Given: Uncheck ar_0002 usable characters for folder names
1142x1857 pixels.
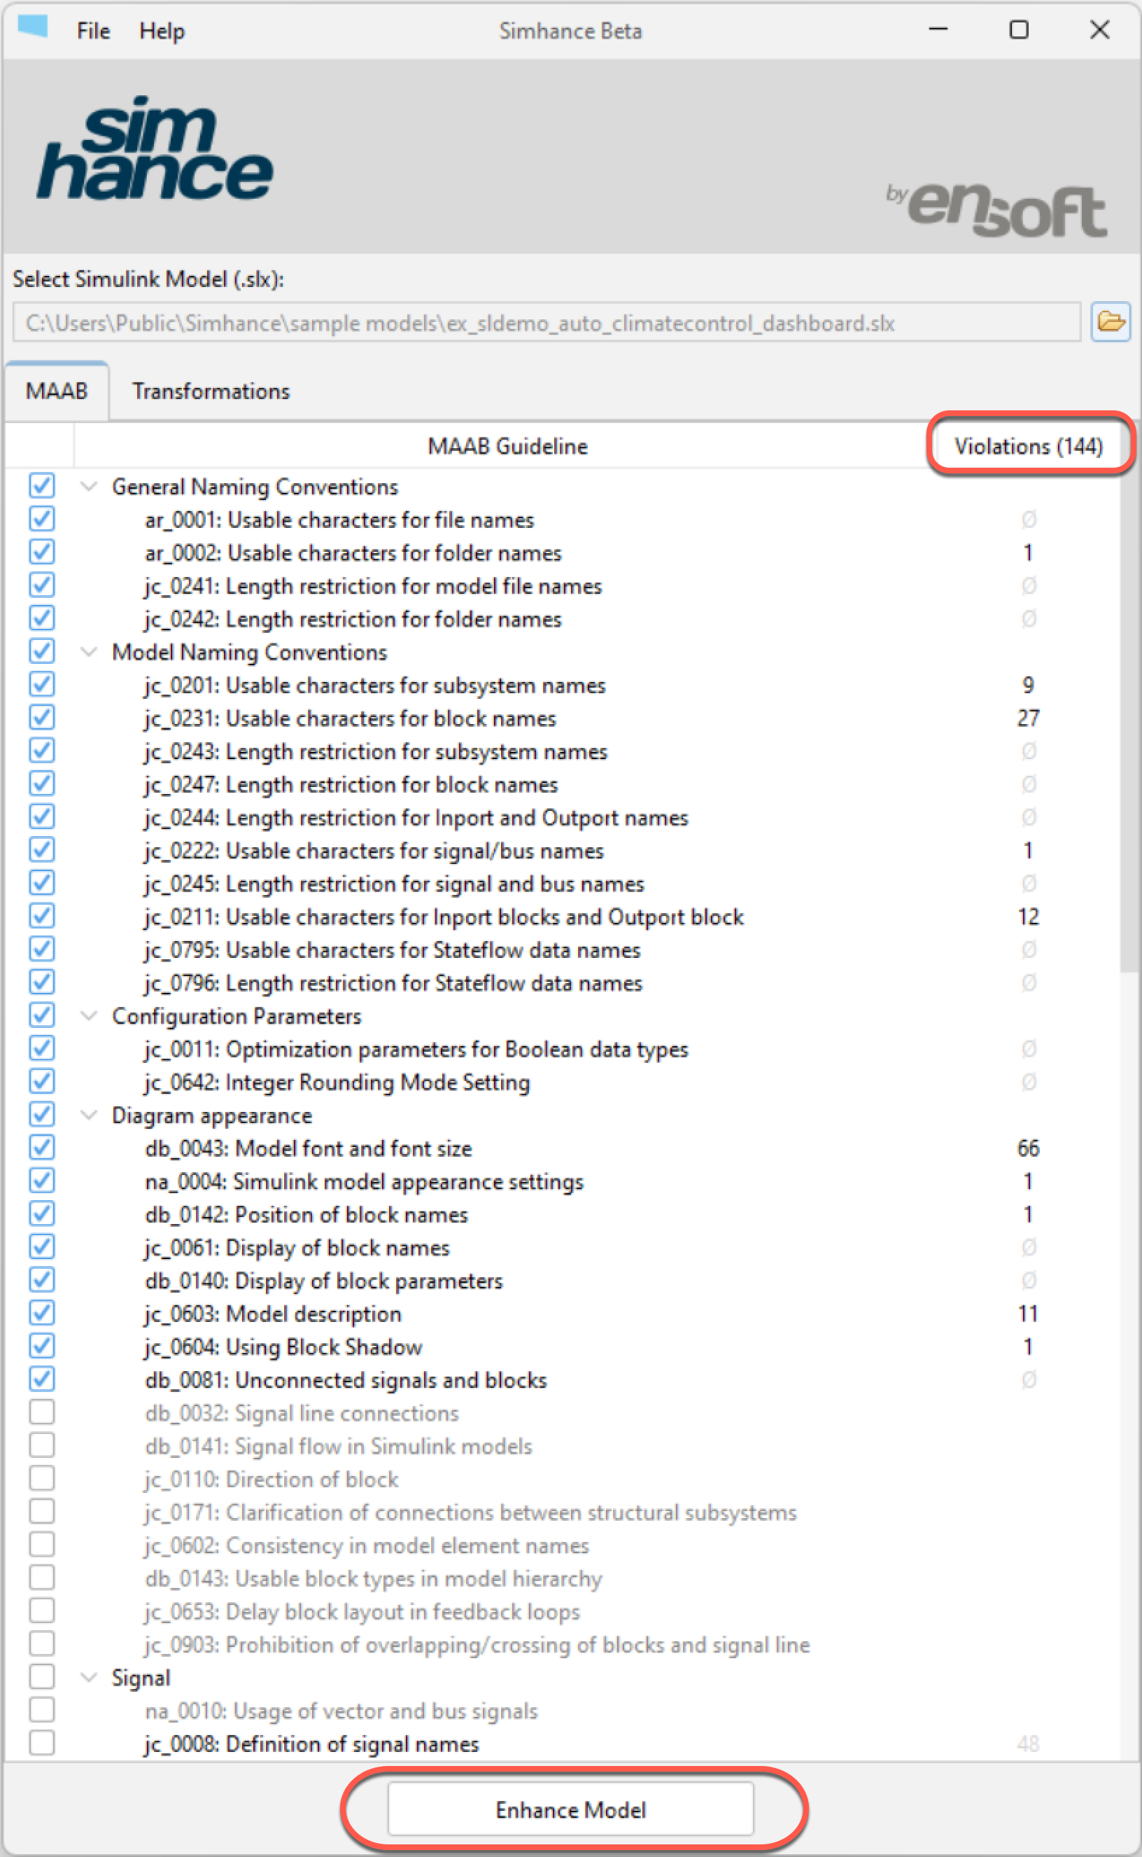Looking at the screenshot, I should [42, 552].
